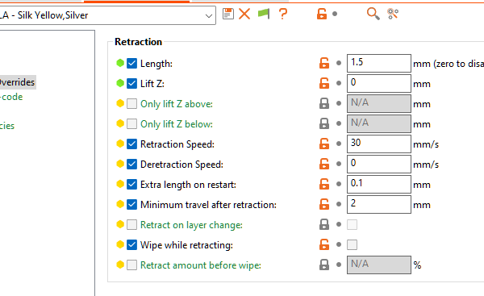Click grey lock for Retract on layer change
The width and height of the screenshot is (484, 296).
324,224
